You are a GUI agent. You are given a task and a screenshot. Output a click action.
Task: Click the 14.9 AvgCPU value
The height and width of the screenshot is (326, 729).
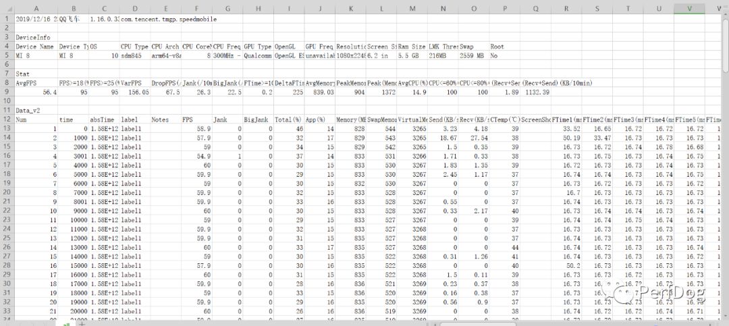click(412, 92)
